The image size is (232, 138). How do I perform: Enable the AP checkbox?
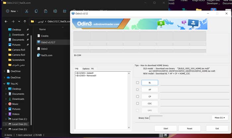coord(138,90)
